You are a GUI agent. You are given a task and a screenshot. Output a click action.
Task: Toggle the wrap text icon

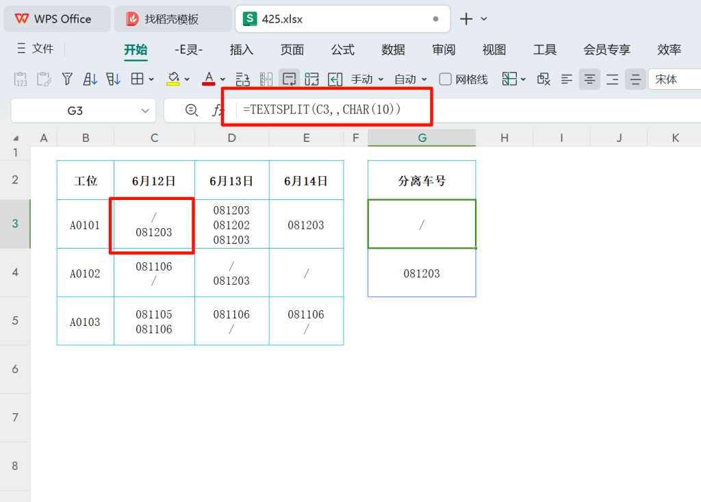(290, 79)
